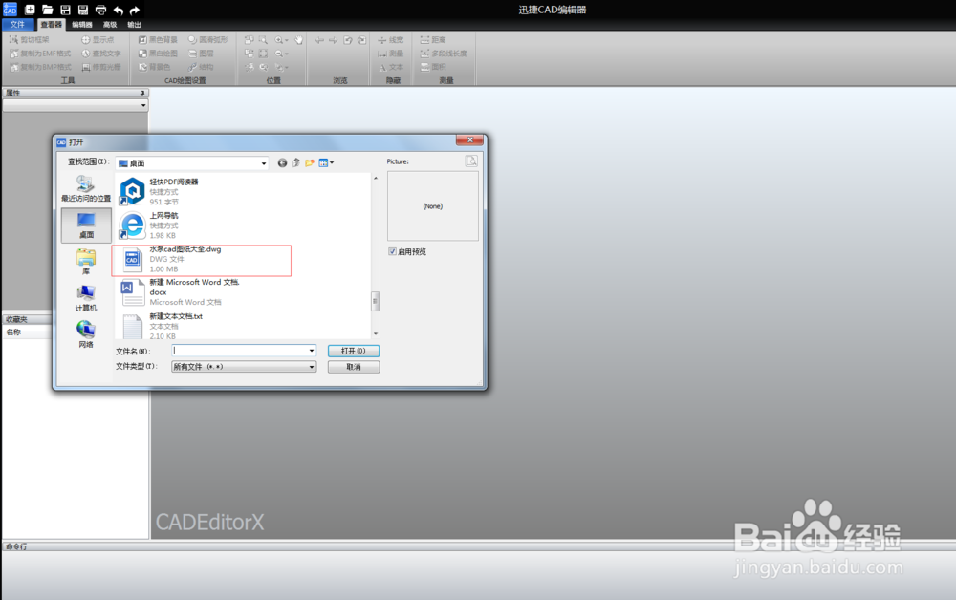This screenshot has width=956, height=600.
Task: Open the 查找范围 location dropdown
Action: [x=264, y=163]
